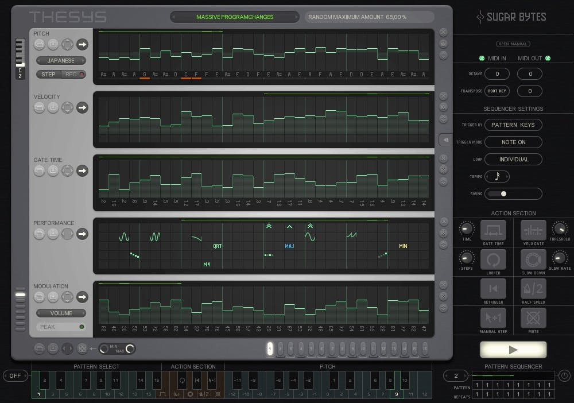This screenshot has width=574, height=403.
Task: Open the VOLUME modulation target selector
Action: click(61, 313)
